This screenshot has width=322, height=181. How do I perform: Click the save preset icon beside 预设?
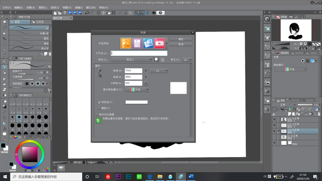pos(156,60)
